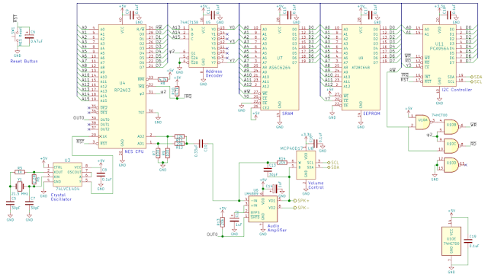The height and width of the screenshot is (277, 488).
Task: Select the U10D NAND gate symbol
Action: [451, 165]
